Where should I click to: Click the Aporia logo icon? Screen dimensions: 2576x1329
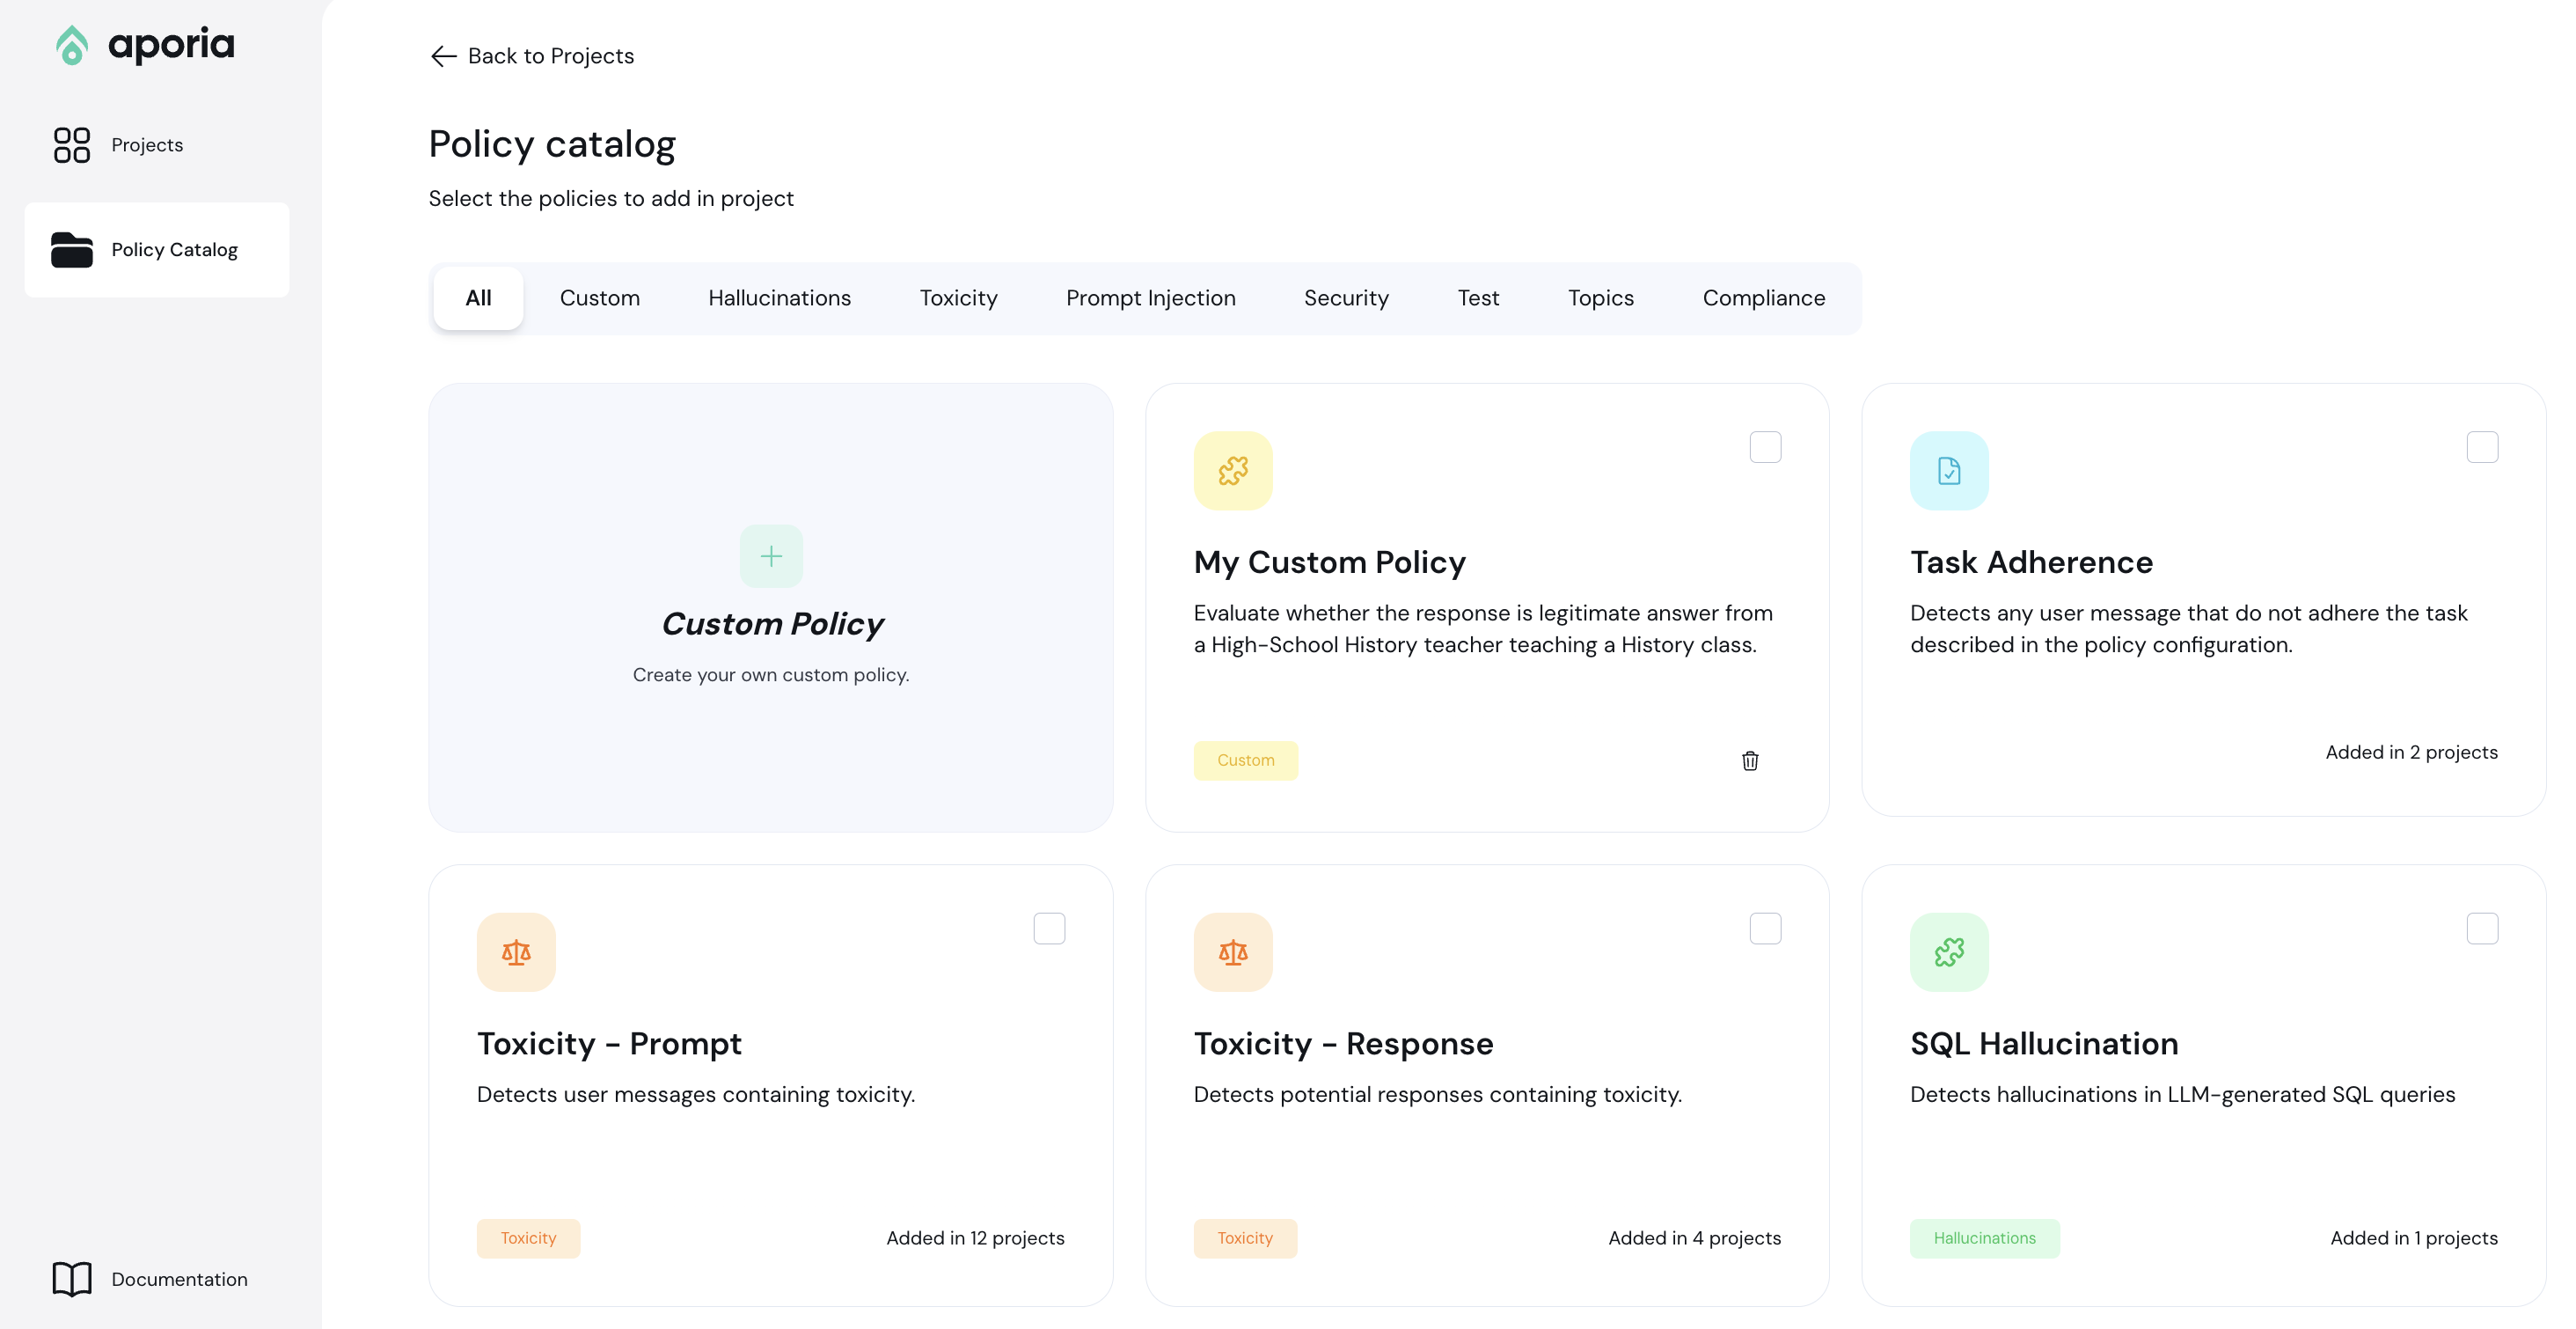point(72,45)
